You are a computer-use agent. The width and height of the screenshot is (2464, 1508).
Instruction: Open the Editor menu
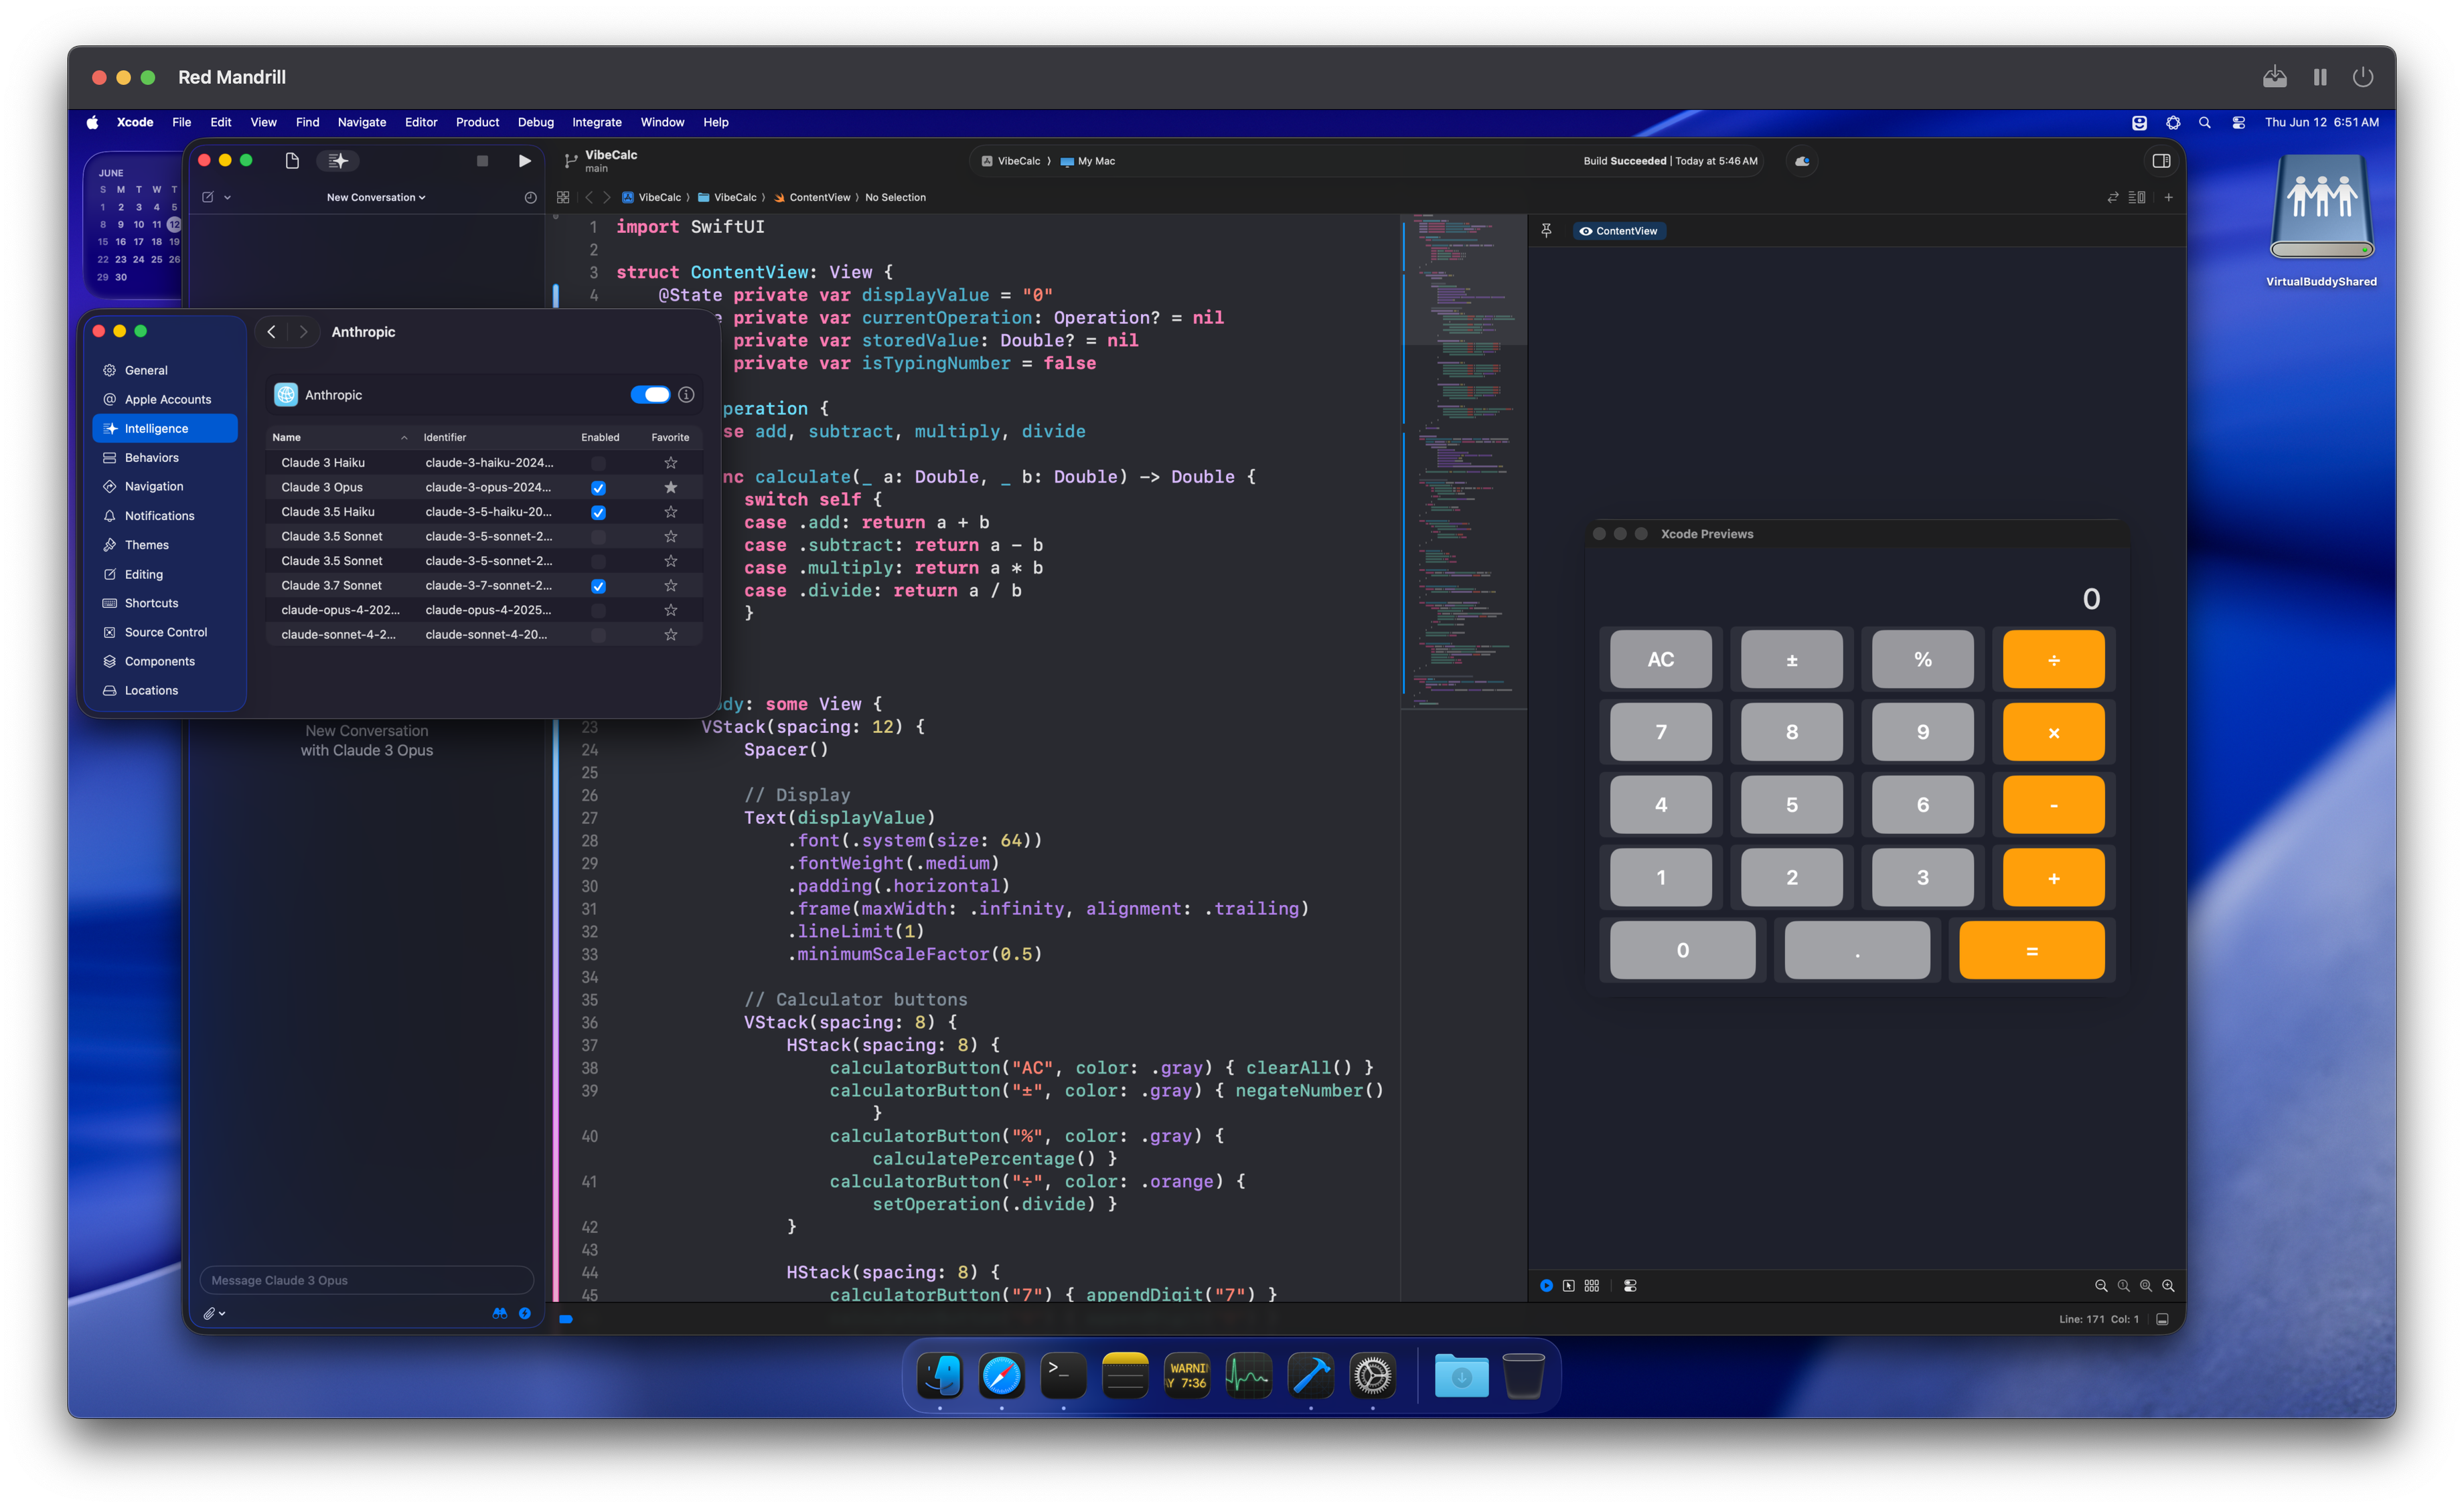click(421, 122)
